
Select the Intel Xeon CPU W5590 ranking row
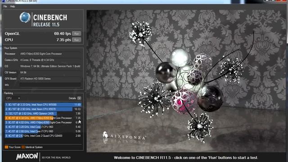[43, 105]
